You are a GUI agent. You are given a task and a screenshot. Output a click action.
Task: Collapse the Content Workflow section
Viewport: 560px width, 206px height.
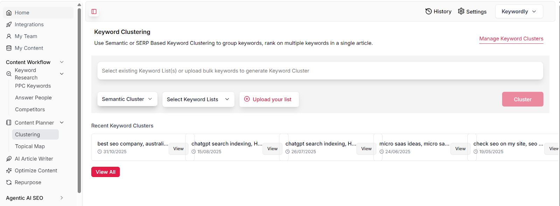pos(62,62)
